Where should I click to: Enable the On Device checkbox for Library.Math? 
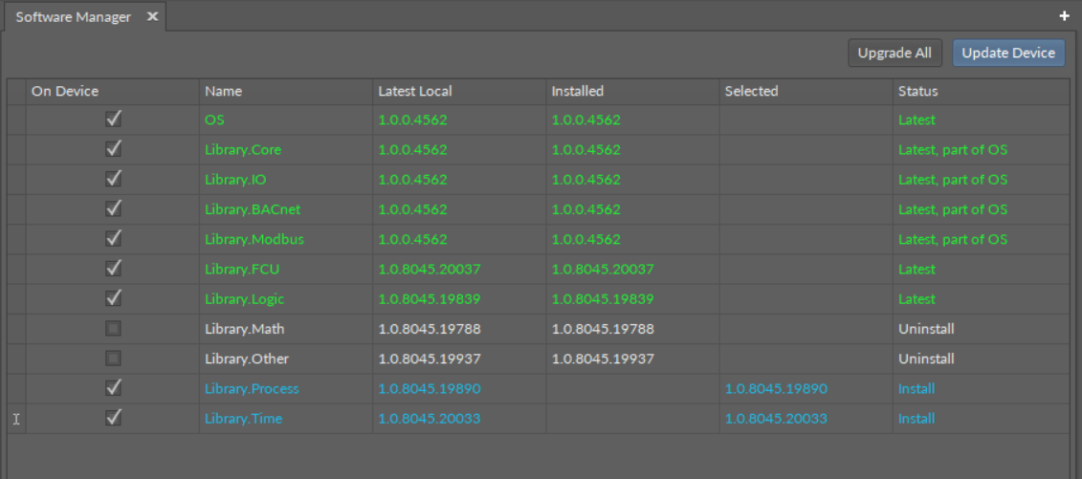(x=114, y=329)
